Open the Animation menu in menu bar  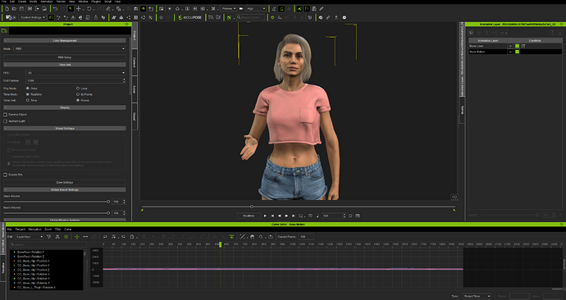tap(47, 2)
